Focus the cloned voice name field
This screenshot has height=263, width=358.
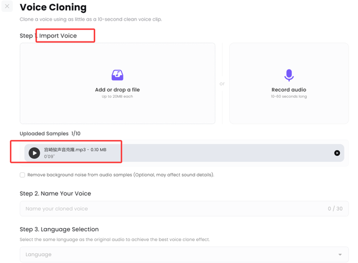tap(168, 209)
